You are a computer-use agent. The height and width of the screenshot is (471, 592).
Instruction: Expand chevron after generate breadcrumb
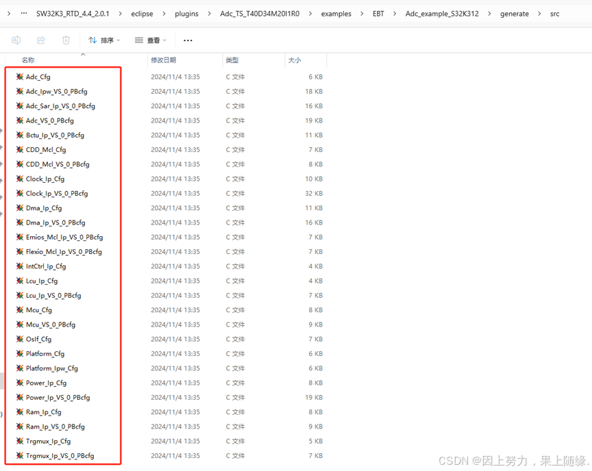click(x=539, y=14)
